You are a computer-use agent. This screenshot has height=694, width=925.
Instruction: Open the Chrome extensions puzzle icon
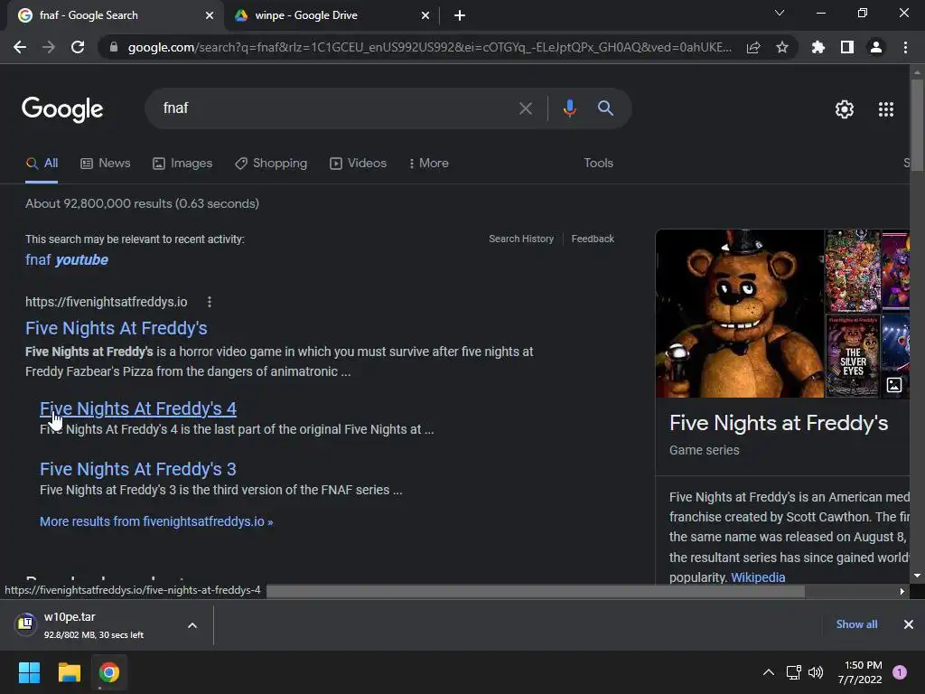pyautogui.click(x=818, y=47)
